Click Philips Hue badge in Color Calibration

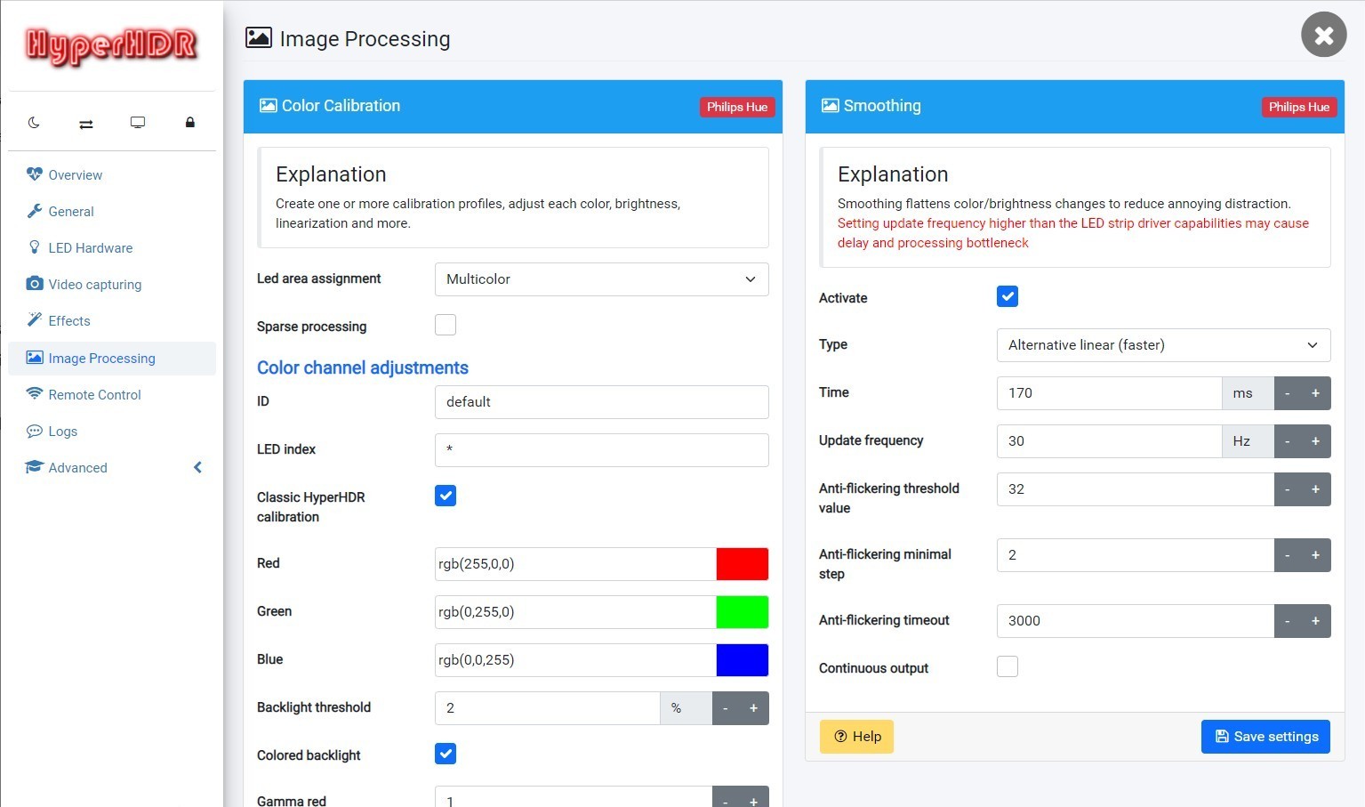pyautogui.click(x=737, y=107)
